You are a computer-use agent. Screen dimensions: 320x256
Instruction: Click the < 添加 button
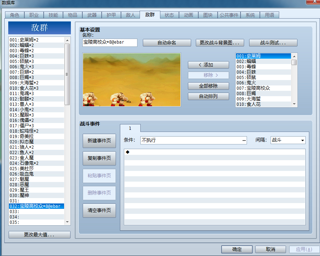tap(208, 65)
